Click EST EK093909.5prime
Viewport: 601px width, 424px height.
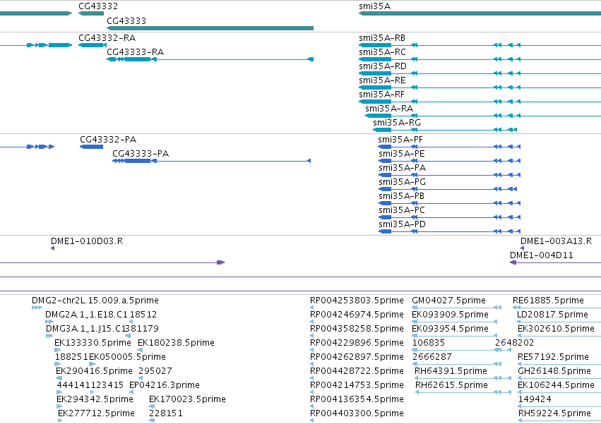pos(450,315)
